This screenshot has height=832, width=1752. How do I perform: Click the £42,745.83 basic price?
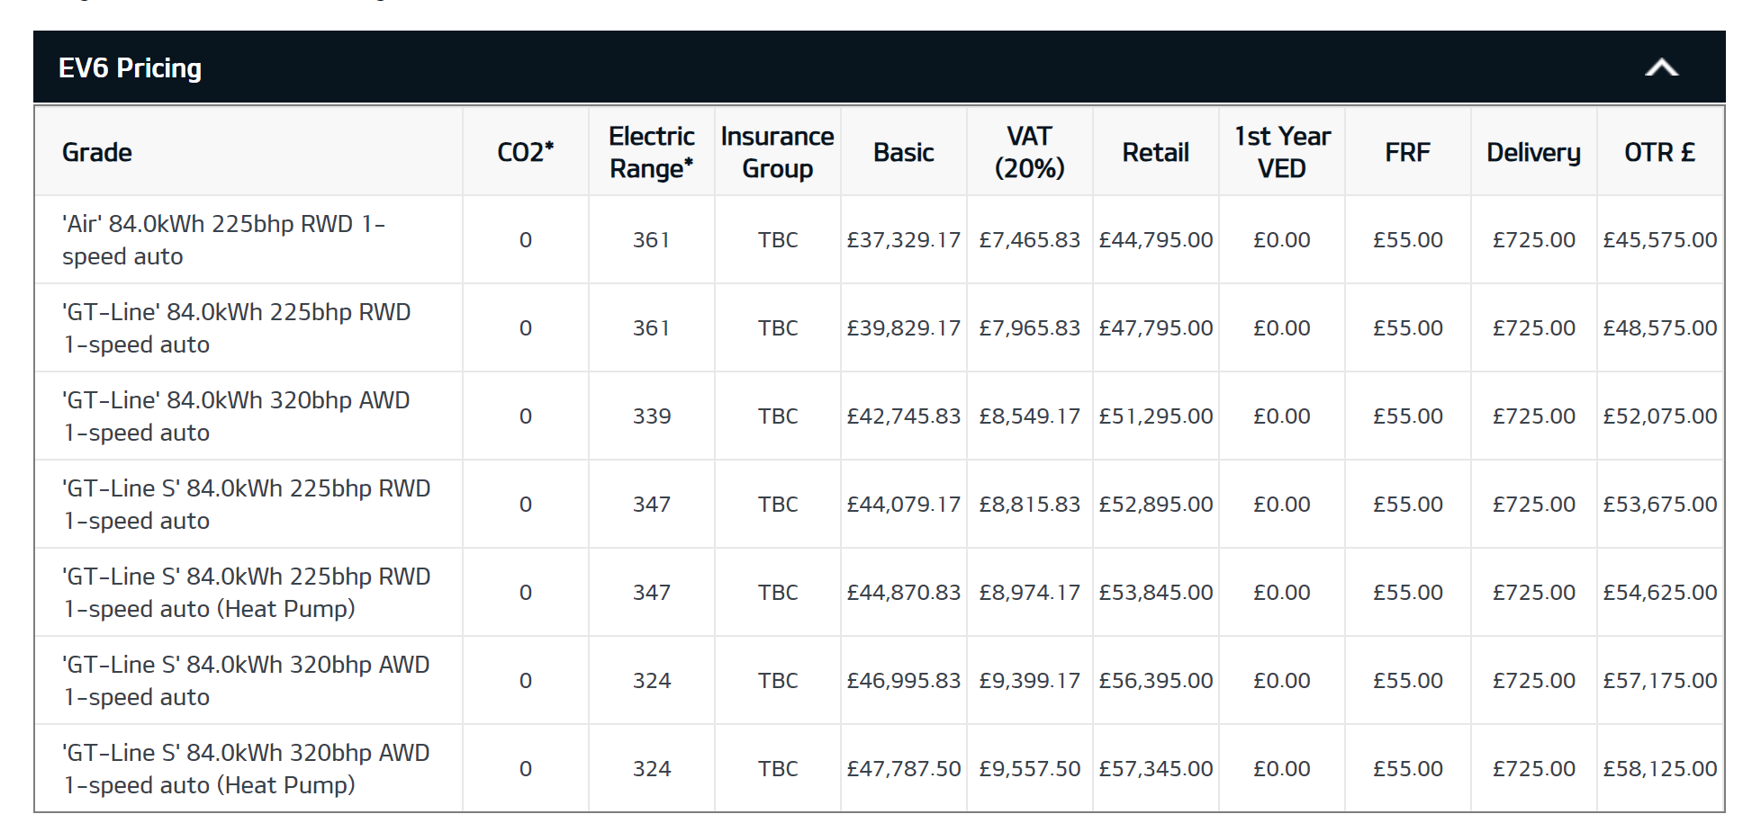pos(904,416)
